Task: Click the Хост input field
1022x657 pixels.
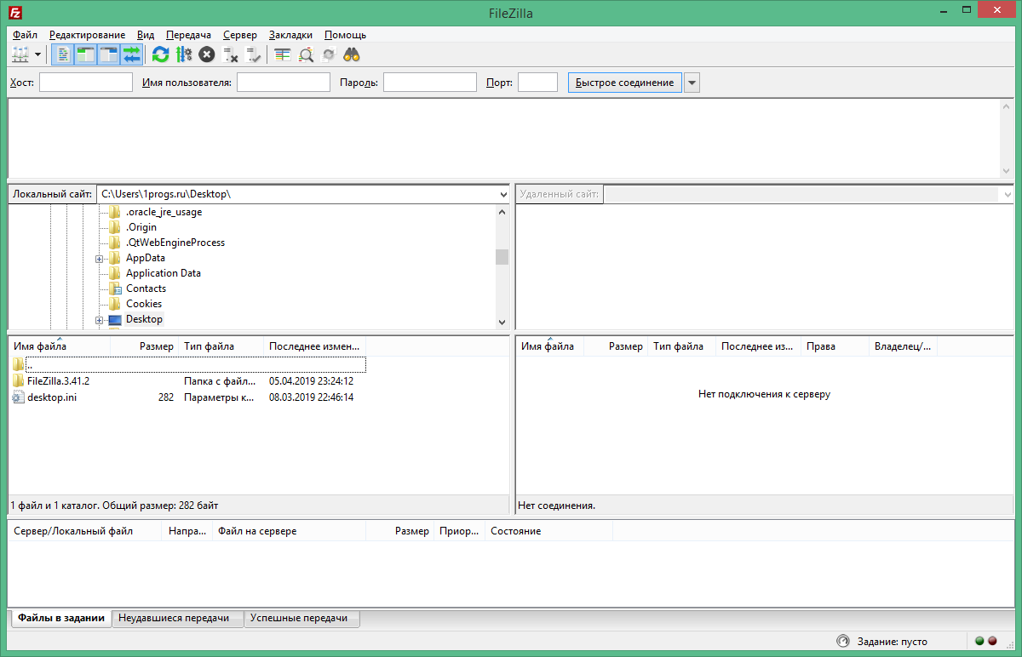Action: 86,83
